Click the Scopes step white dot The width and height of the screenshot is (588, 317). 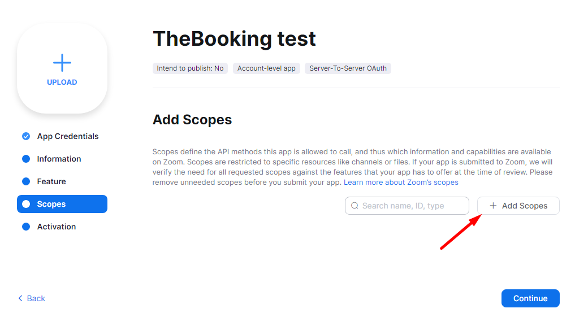(x=26, y=204)
